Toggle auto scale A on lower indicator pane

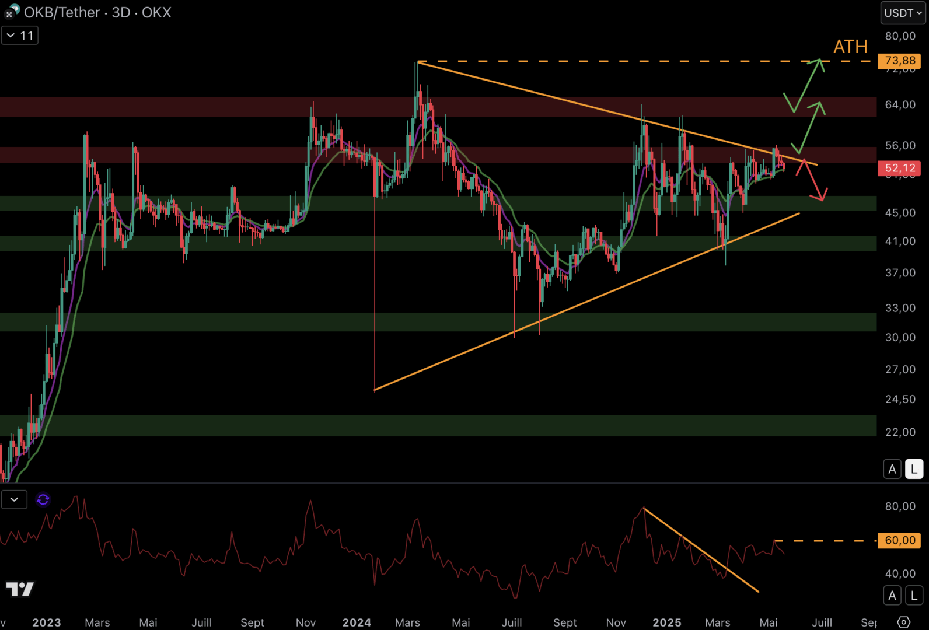pyautogui.click(x=892, y=596)
